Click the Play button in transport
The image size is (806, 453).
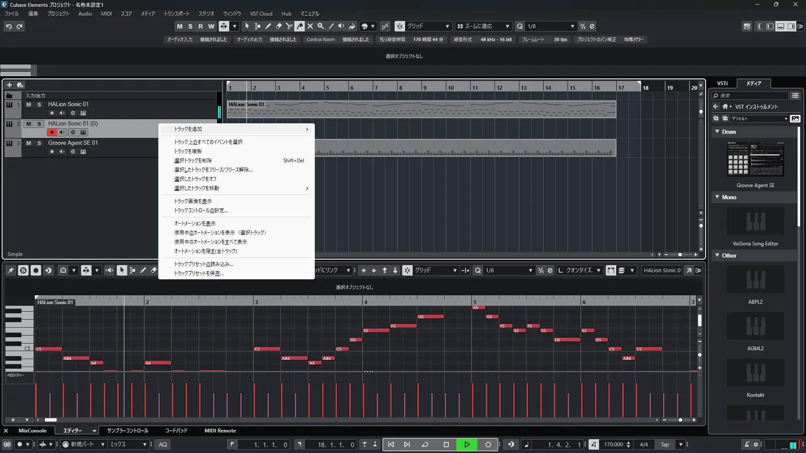tap(467, 445)
